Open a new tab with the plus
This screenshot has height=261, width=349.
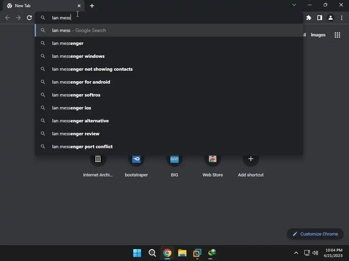point(92,6)
